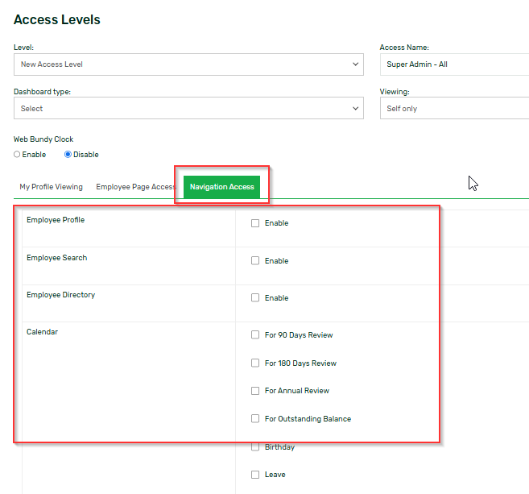Open the Level dropdown

(x=185, y=64)
